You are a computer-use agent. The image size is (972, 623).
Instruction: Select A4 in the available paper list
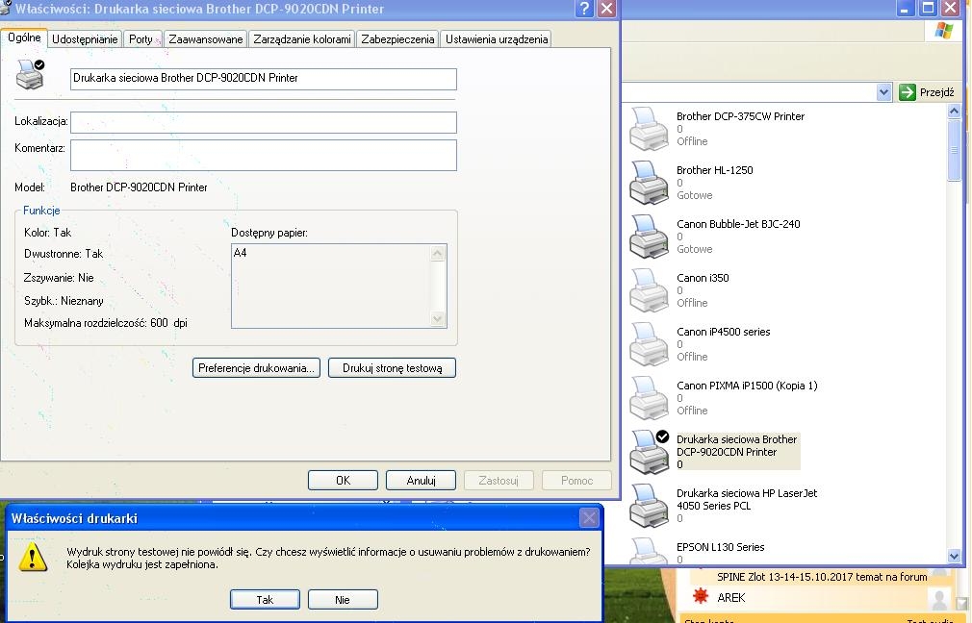coord(241,253)
